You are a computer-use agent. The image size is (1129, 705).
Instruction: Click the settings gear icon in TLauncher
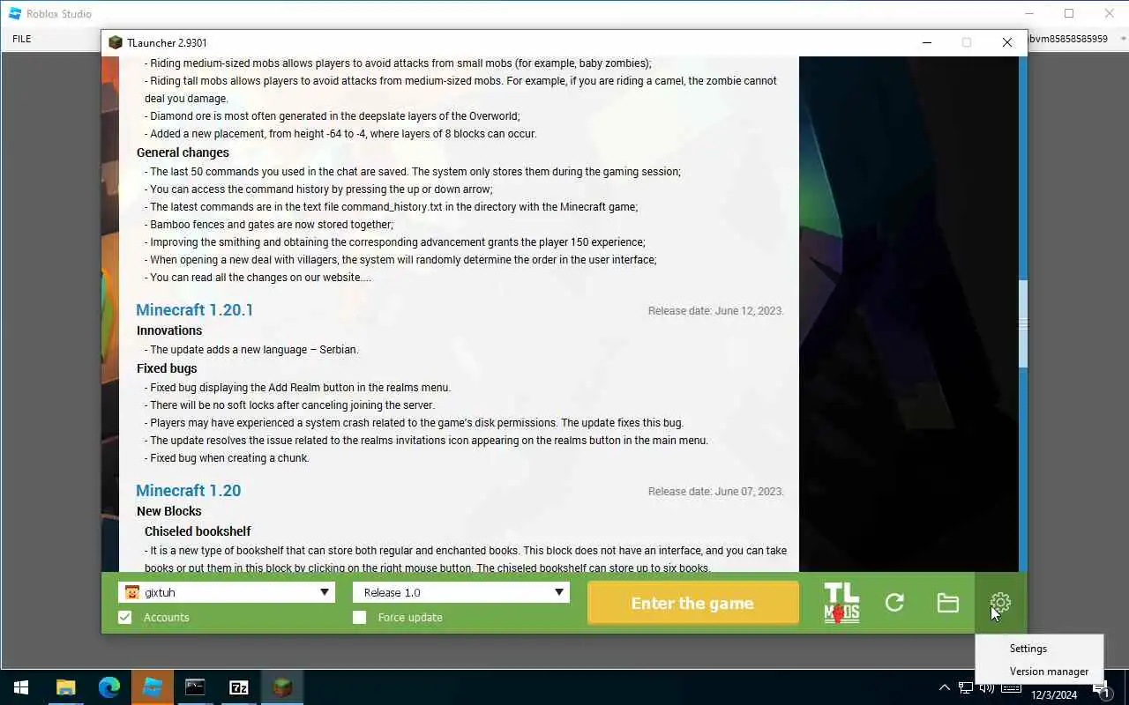coord(1000,603)
